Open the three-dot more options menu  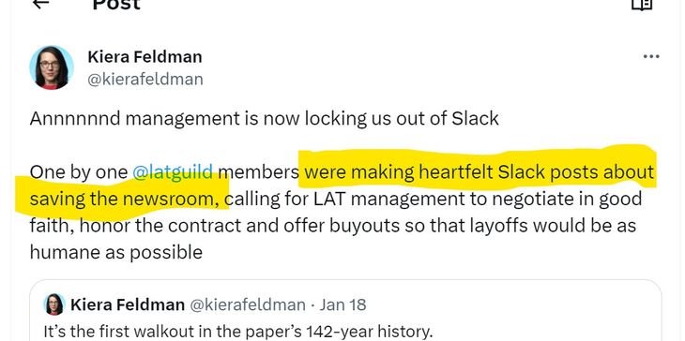(x=651, y=56)
